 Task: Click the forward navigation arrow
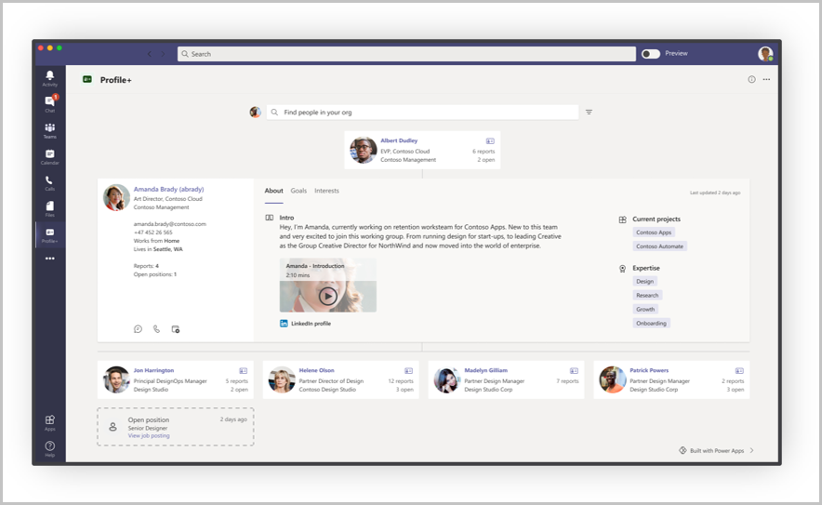coord(163,54)
